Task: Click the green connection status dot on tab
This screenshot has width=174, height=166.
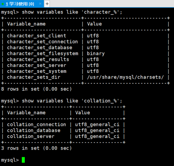Action: [x=3, y=4]
